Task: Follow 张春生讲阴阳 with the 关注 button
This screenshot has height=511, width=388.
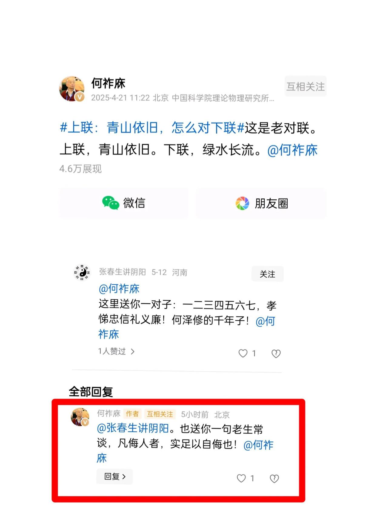Action: 267,274
